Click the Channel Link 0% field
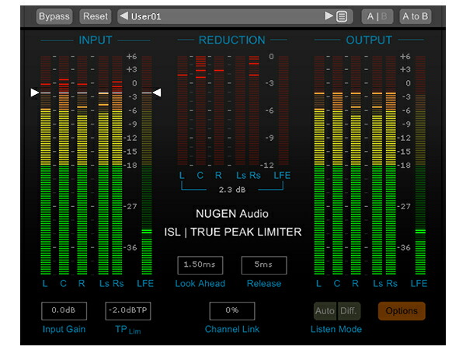466x350 pixels. click(231, 310)
